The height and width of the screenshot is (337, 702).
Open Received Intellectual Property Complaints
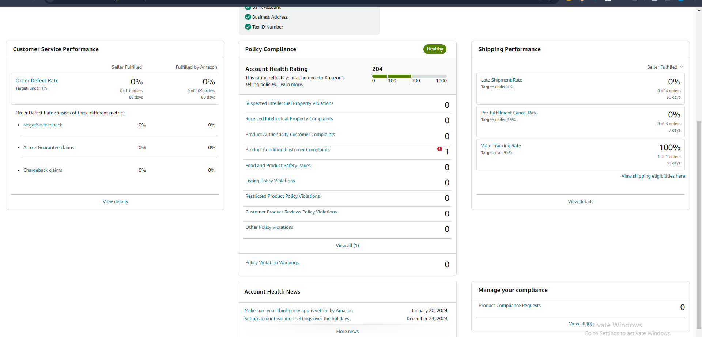coord(289,119)
